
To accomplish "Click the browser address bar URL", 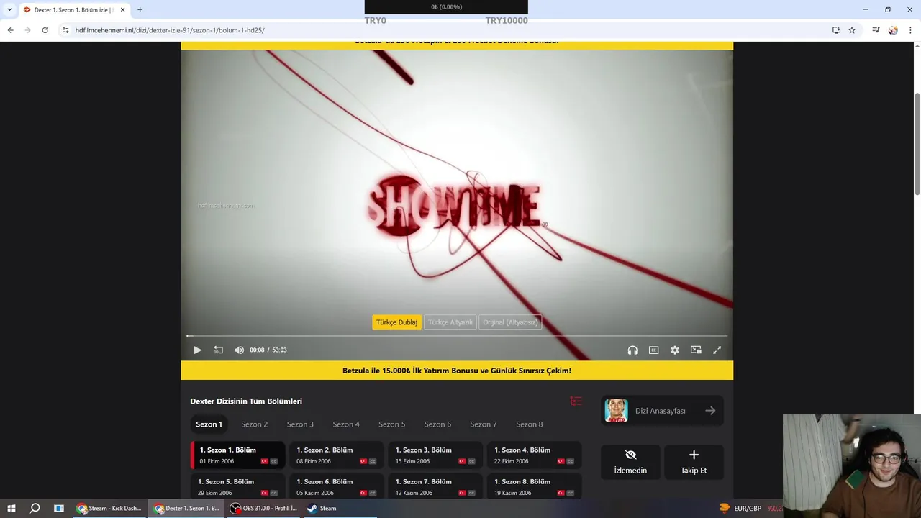I will 170,30.
